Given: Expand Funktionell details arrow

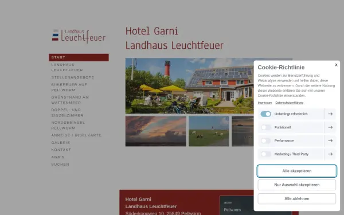Looking at the screenshot, I should (330, 127).
